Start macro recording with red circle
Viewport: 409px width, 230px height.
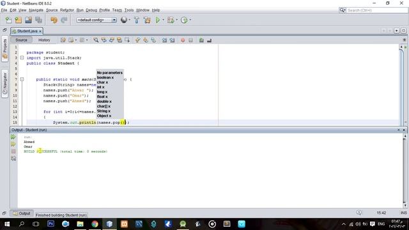[183, 40]
